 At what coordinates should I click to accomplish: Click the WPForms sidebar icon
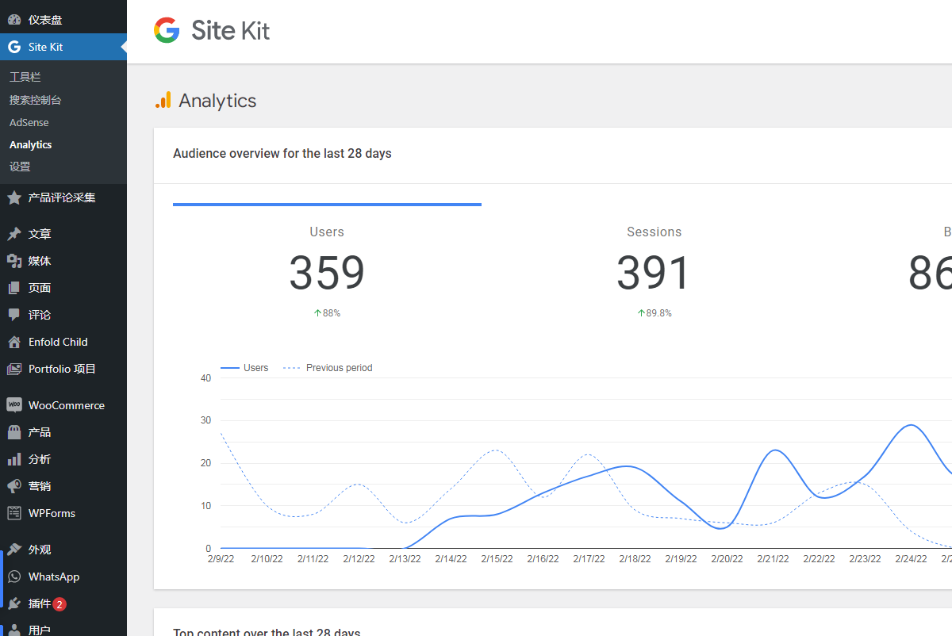pyautogui.click(x=14, y=513)
